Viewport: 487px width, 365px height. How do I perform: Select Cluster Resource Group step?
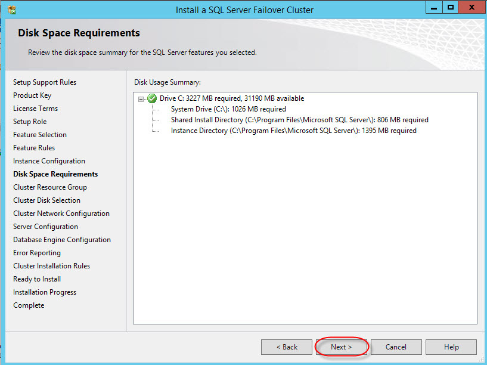point(50,187)
